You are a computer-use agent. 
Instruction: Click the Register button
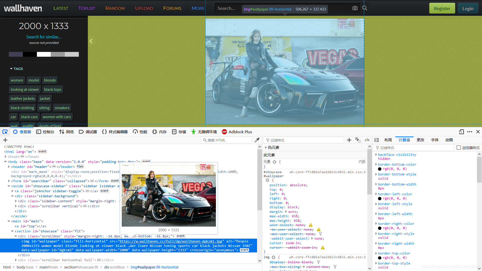click(442, 8)
